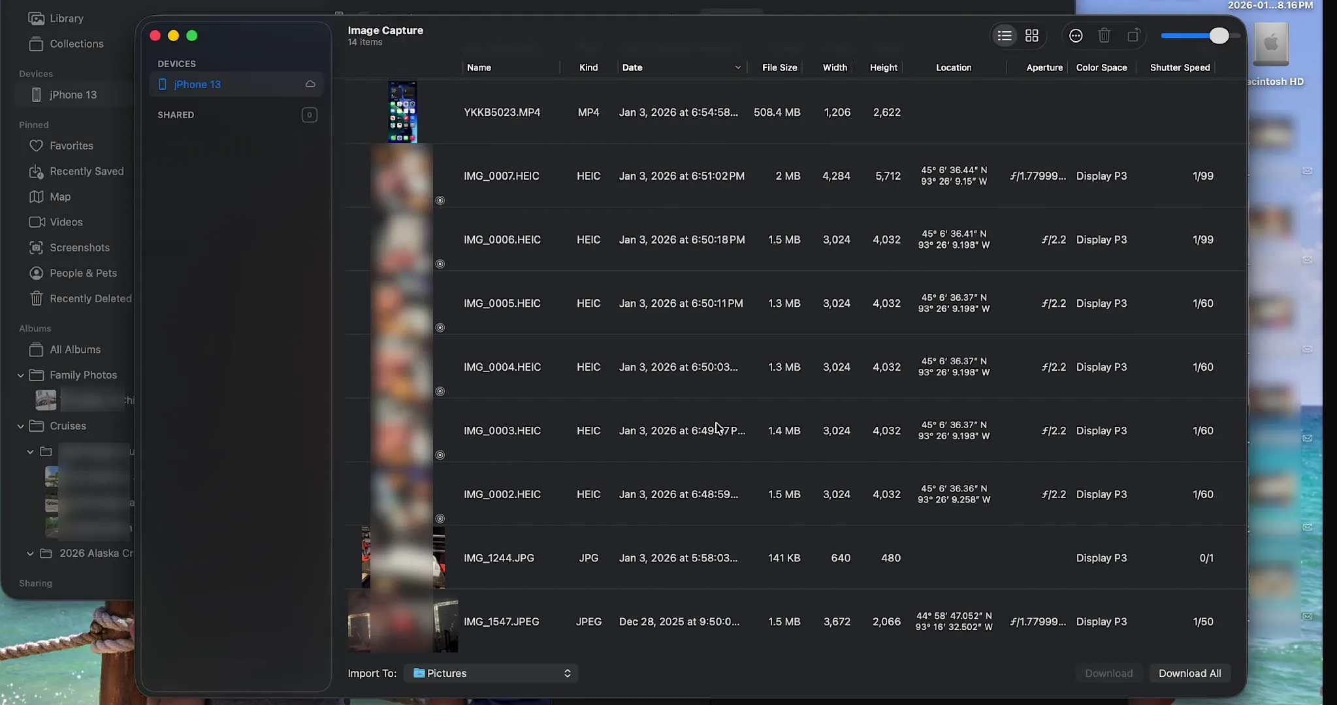Select the IMG_1244.JPG thumbnail
The width and height of the screenshot is (1337, 705).
[x=403, y=558]
